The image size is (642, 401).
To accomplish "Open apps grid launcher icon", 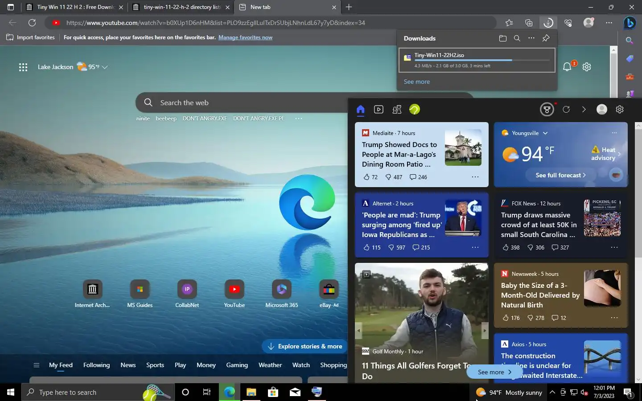I will (23, 67).
